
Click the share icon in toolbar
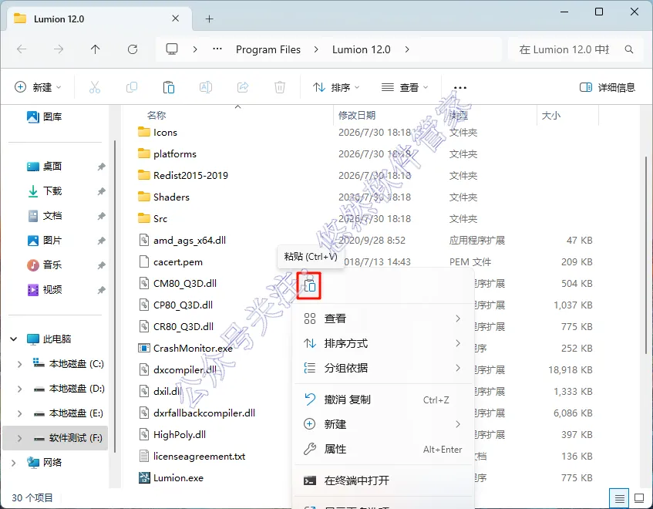[x=243, y=87]
